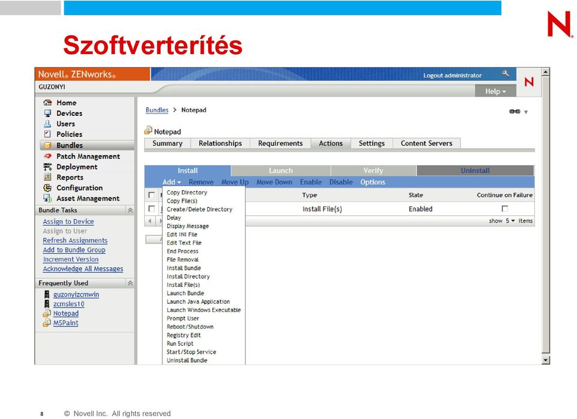The image size is (577, 419).
Task: Open the Add dropdown menu
Action: [171, 182]
